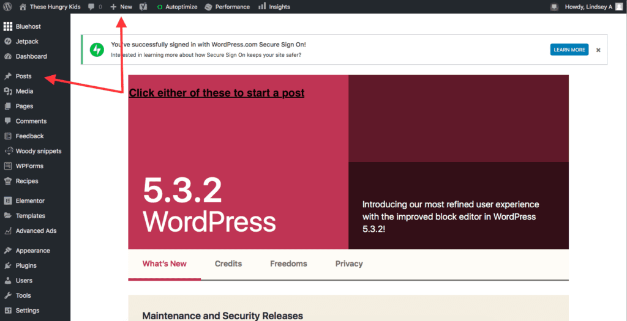Screen dimensions: 627x321
Task: Click the Yoast SEO icon in admin bar
Action: click(x=143, y=7)
